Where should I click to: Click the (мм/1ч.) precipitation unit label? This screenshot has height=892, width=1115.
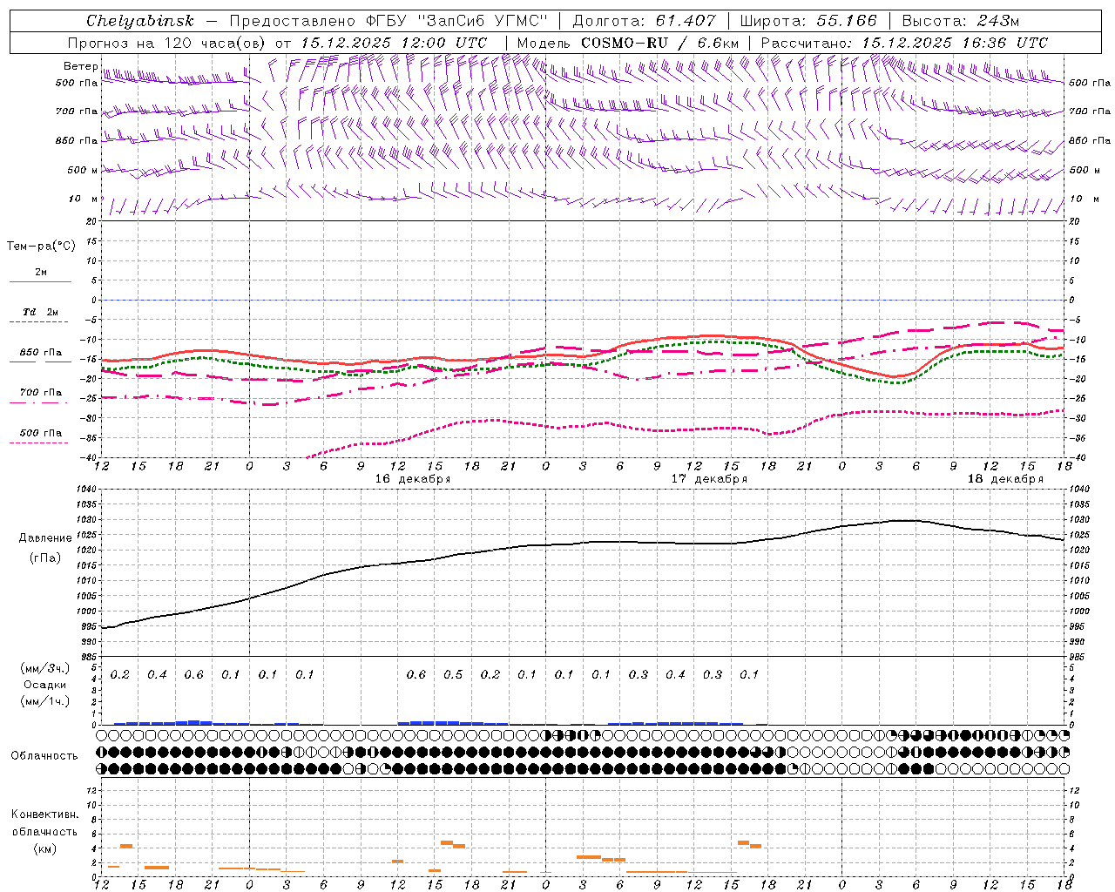pos(44,701)
